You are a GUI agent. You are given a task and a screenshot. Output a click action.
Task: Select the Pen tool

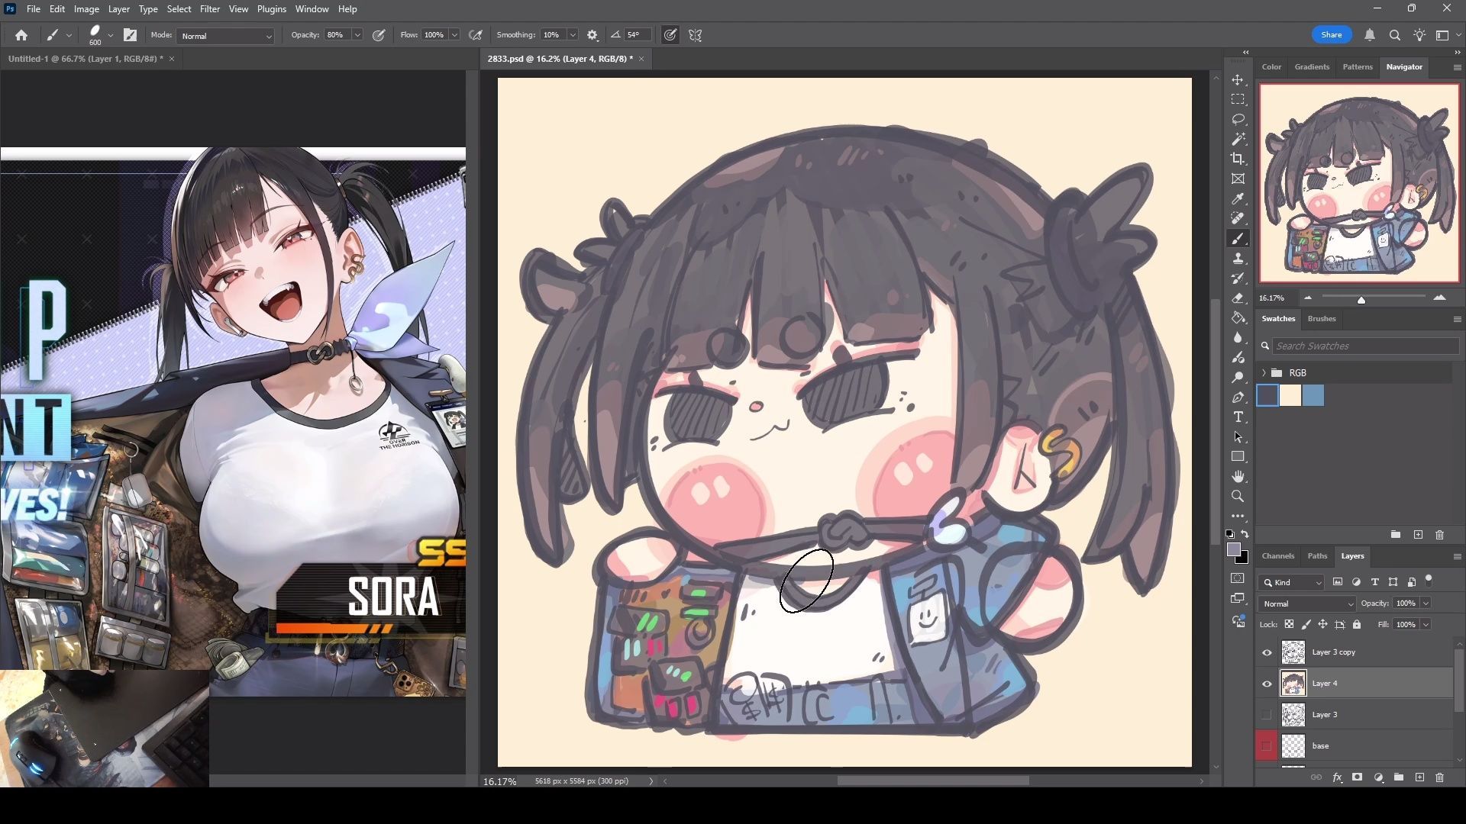pos(1238,398)
